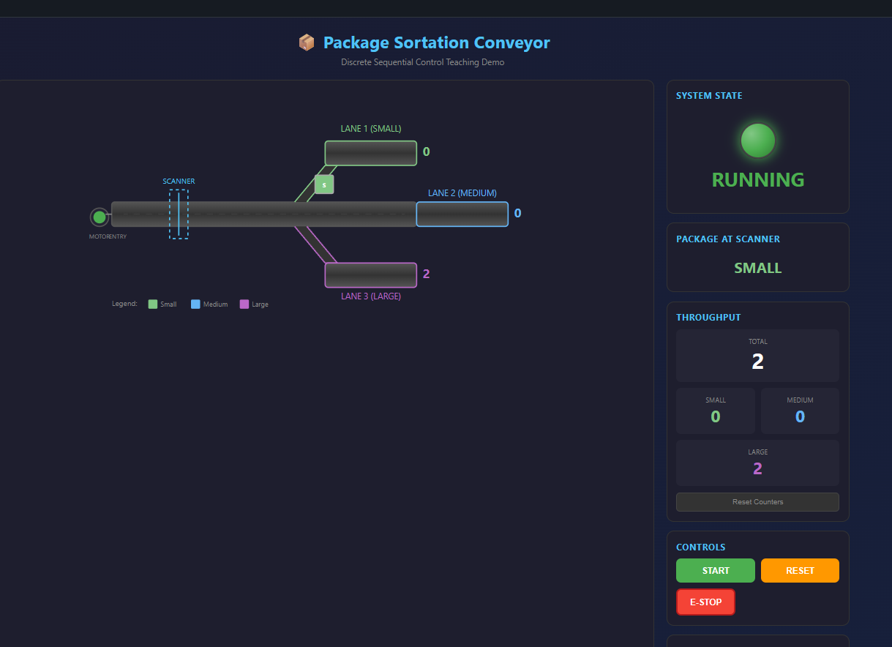Click the Large throughput counter tile

pyautogui.click(x=757, y=463)
